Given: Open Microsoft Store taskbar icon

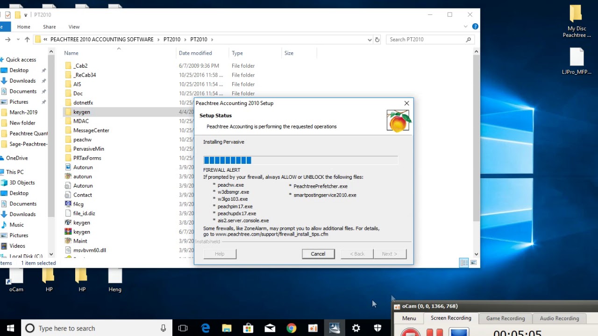Looking at the screenshot, I should point(248,328).
